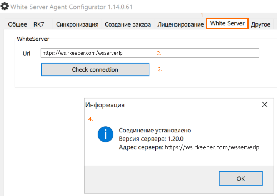Viewport: 277px width, 196px height.
Task: Select the Синхронизация tab
Action: pyautogui.click(x=77, y=24)
